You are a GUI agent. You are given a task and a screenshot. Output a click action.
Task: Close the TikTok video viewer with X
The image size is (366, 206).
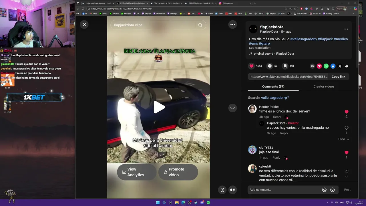coord(84,25)
